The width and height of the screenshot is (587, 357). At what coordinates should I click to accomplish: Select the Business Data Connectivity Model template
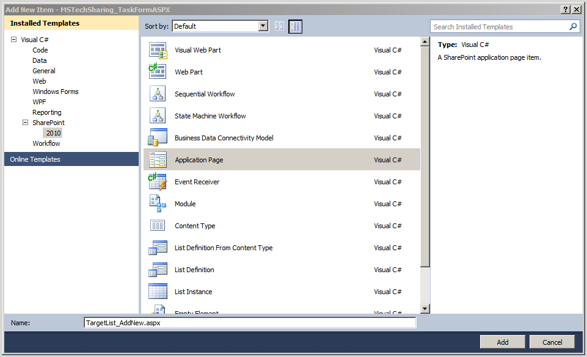click(158, 137)
